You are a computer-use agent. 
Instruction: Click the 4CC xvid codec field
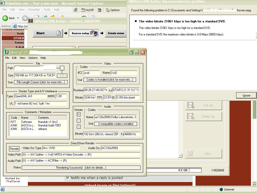pyautogui.click(x=92, y=73)
